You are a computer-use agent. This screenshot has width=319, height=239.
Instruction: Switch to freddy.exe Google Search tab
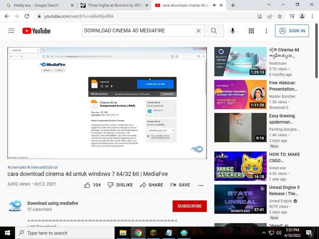point(36,5)
